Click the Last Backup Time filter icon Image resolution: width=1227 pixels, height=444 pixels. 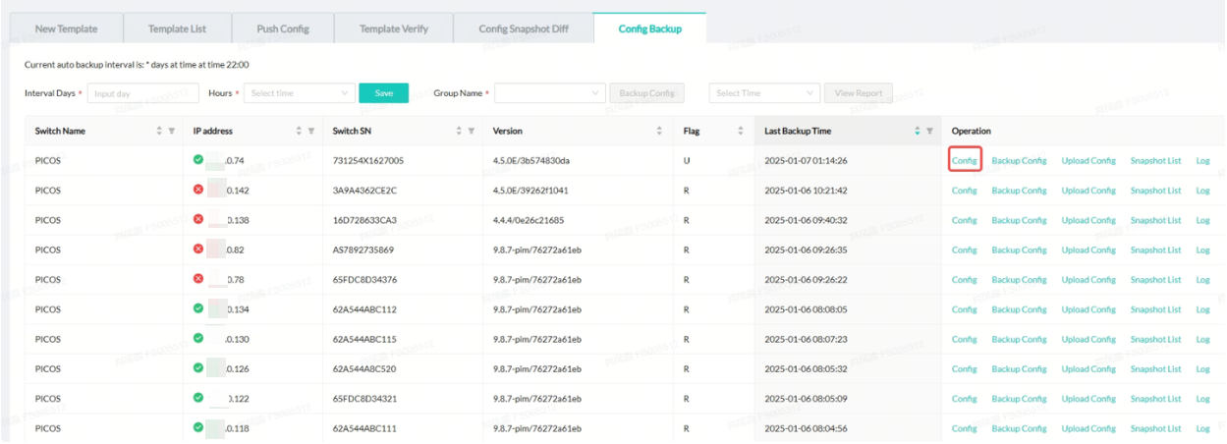(928, 131)
